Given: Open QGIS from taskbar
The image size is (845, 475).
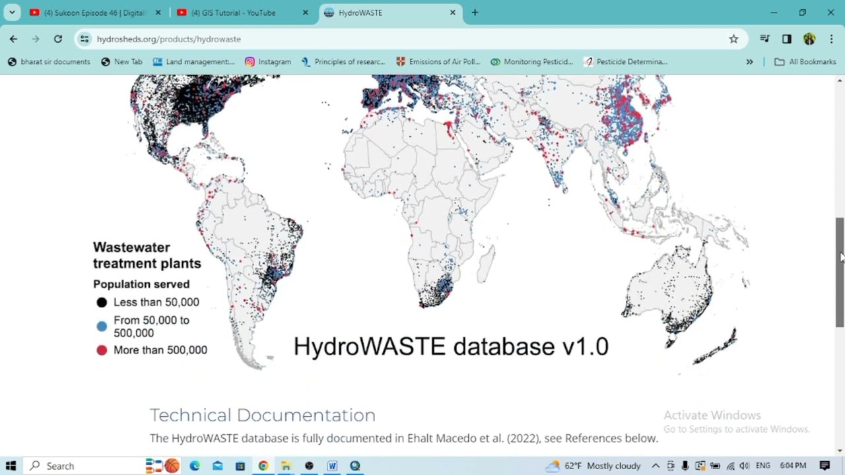Looking at the screenshot, I should coord(355,466).
